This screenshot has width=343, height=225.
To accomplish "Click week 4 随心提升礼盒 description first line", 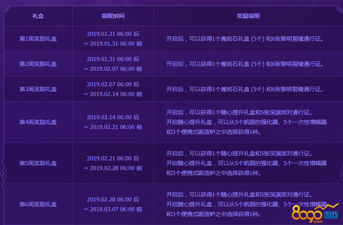I will click(x=239, y=112).
